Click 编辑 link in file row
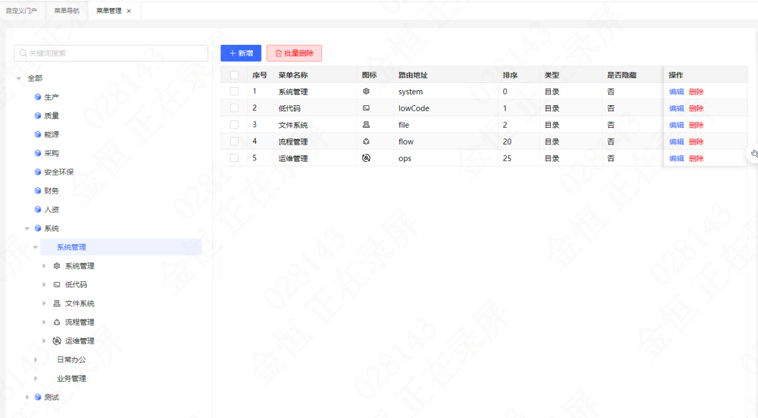 676,125
